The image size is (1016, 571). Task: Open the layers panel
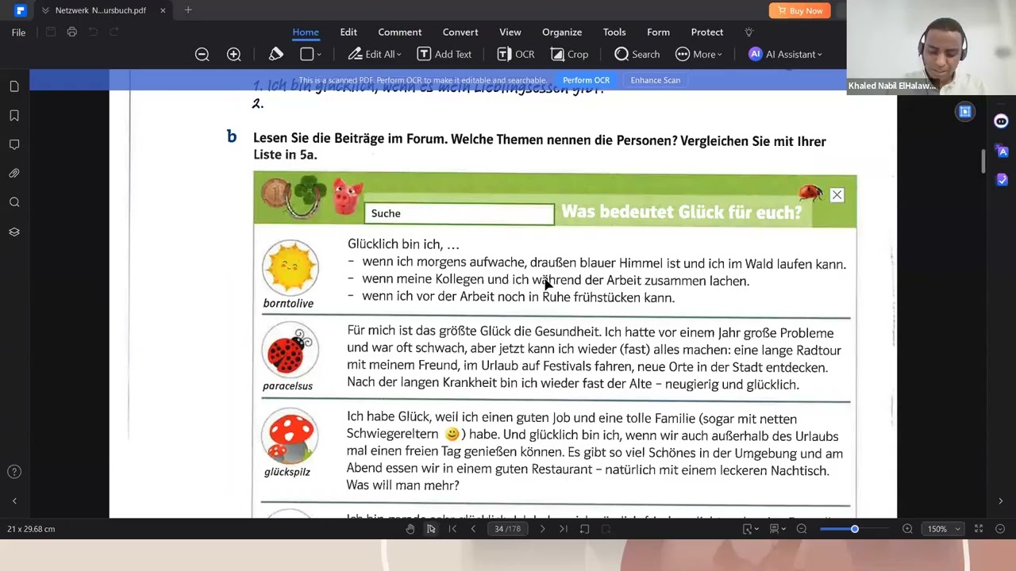click(14, 232)
